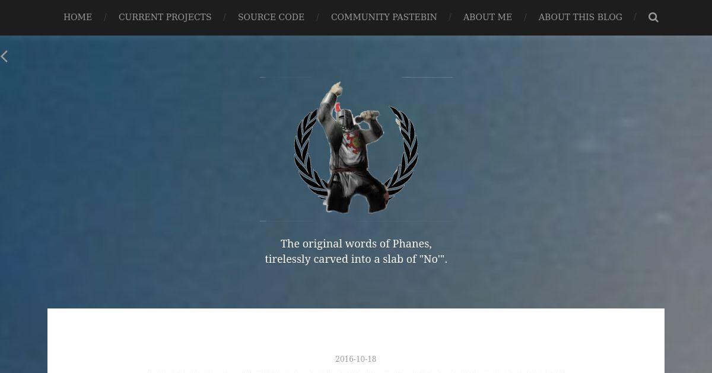
Task: Click the 2016-10-18 post date link
Action: (356, 359)
